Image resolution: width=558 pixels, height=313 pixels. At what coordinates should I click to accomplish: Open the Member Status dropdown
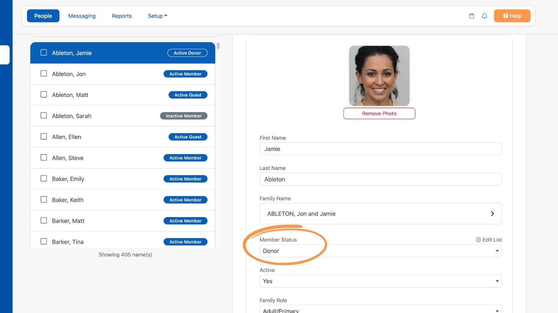coord(380,251)
